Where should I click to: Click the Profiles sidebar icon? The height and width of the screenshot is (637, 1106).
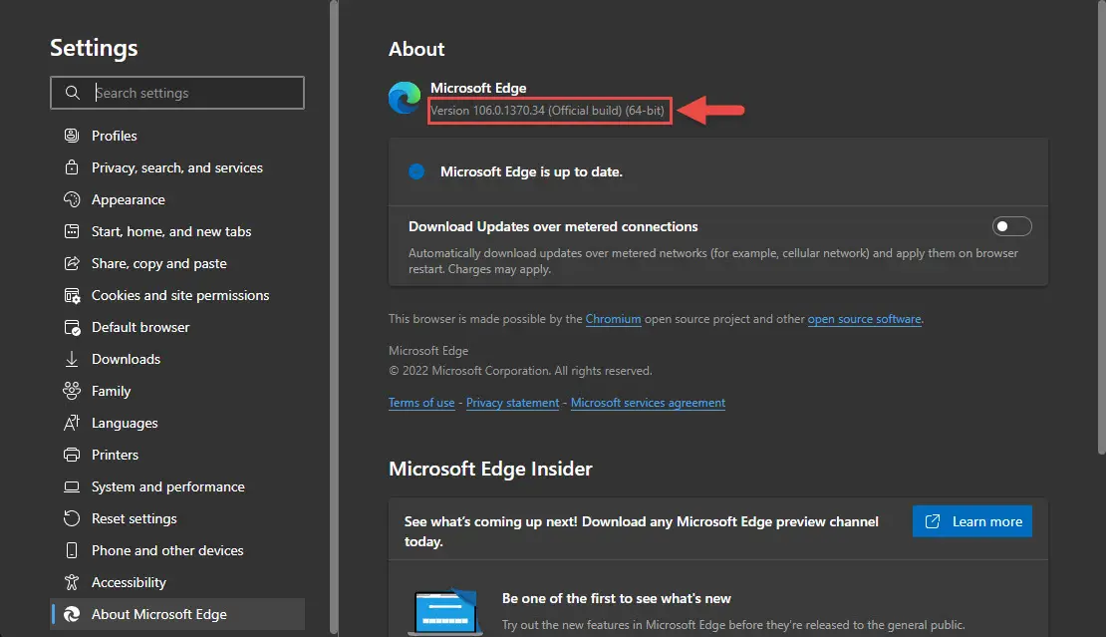(71, 136)
